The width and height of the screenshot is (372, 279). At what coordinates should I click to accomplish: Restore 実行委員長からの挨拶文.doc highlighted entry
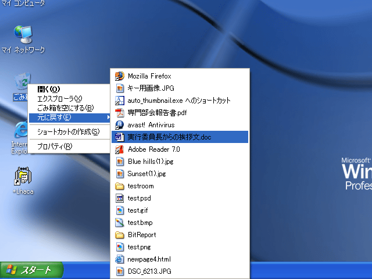click(180, 137)
